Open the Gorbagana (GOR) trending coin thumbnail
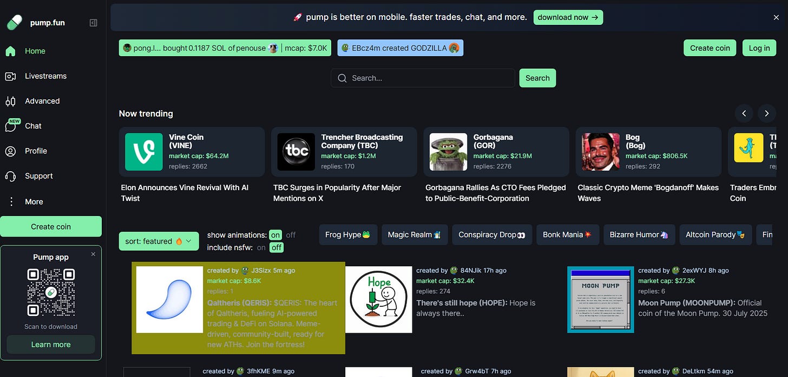The width and height of the screenshot is (788, 377). pyautogui.click(x=448, y=152)
